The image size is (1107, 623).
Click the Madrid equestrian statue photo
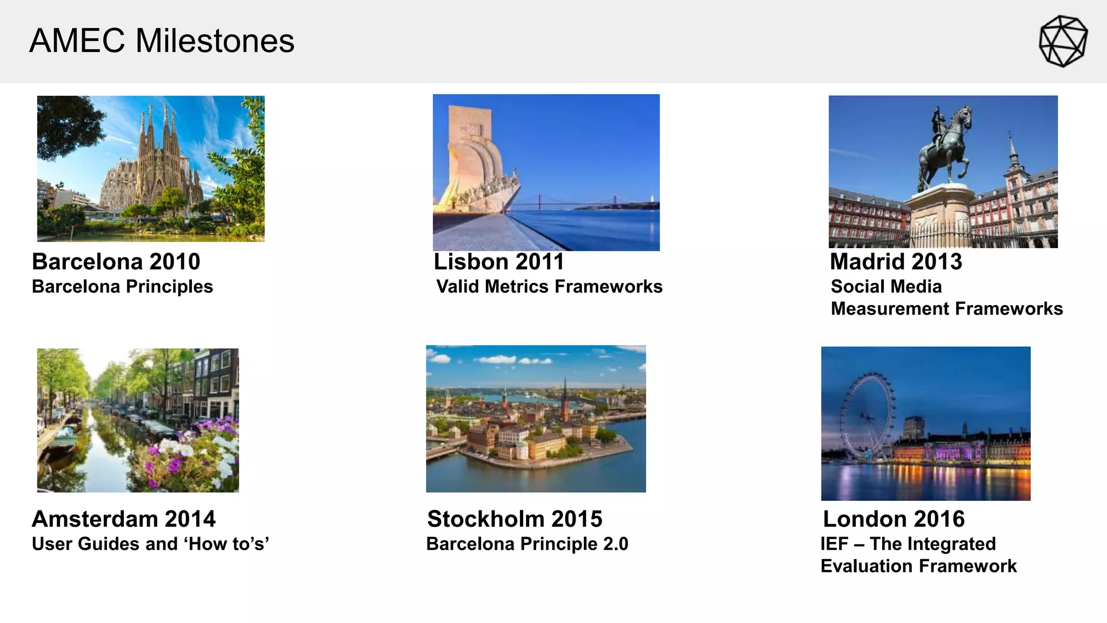pyautogui.click(x=943, y=171)
